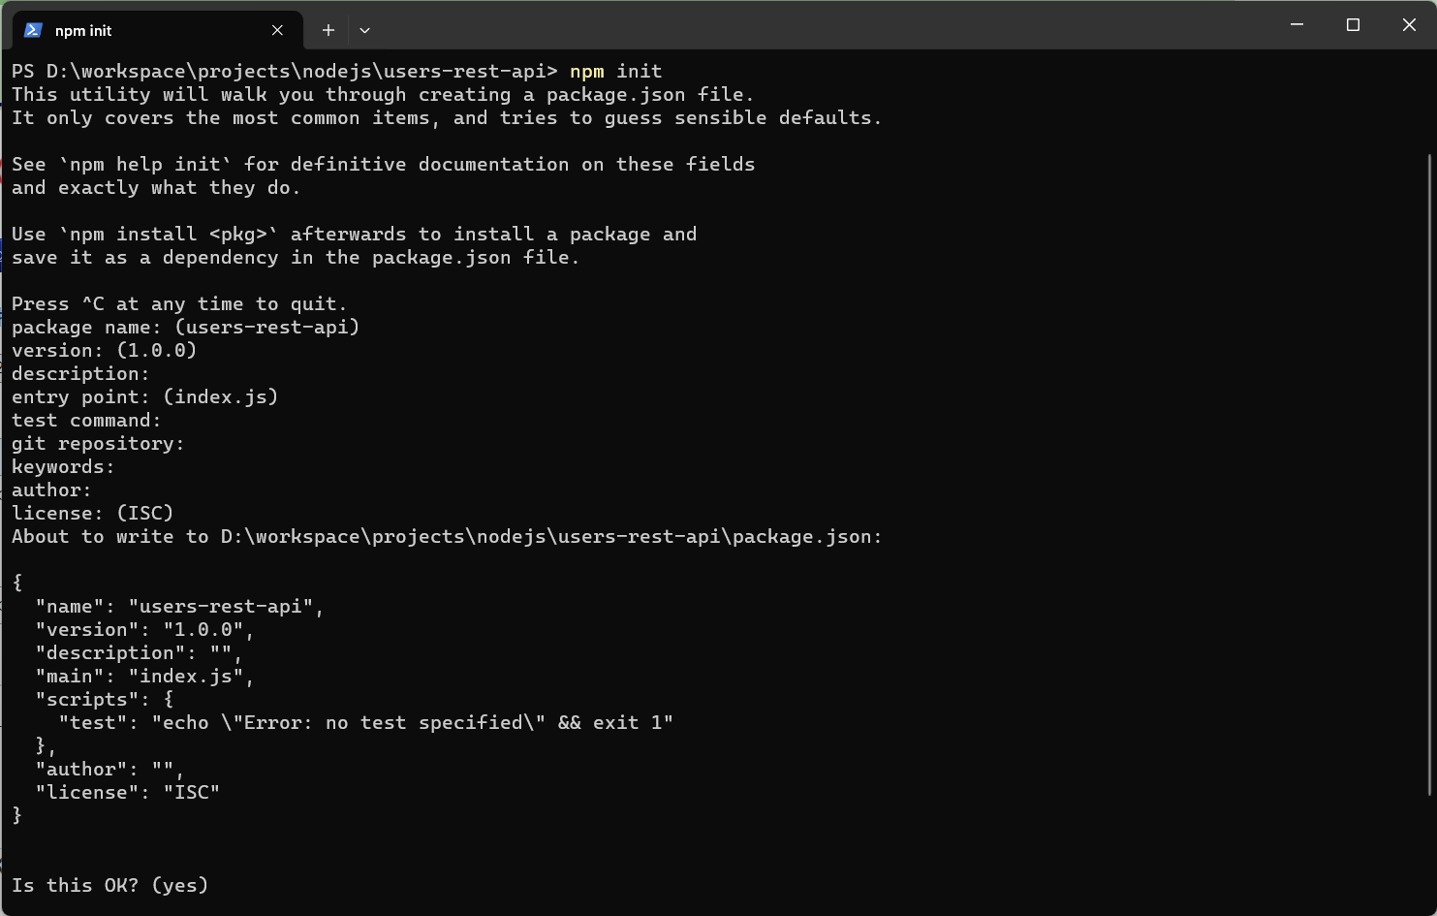Click the "test" echo script line
Image resolution: width=1437 pixels, height=916 pixels.
point(365,722)
